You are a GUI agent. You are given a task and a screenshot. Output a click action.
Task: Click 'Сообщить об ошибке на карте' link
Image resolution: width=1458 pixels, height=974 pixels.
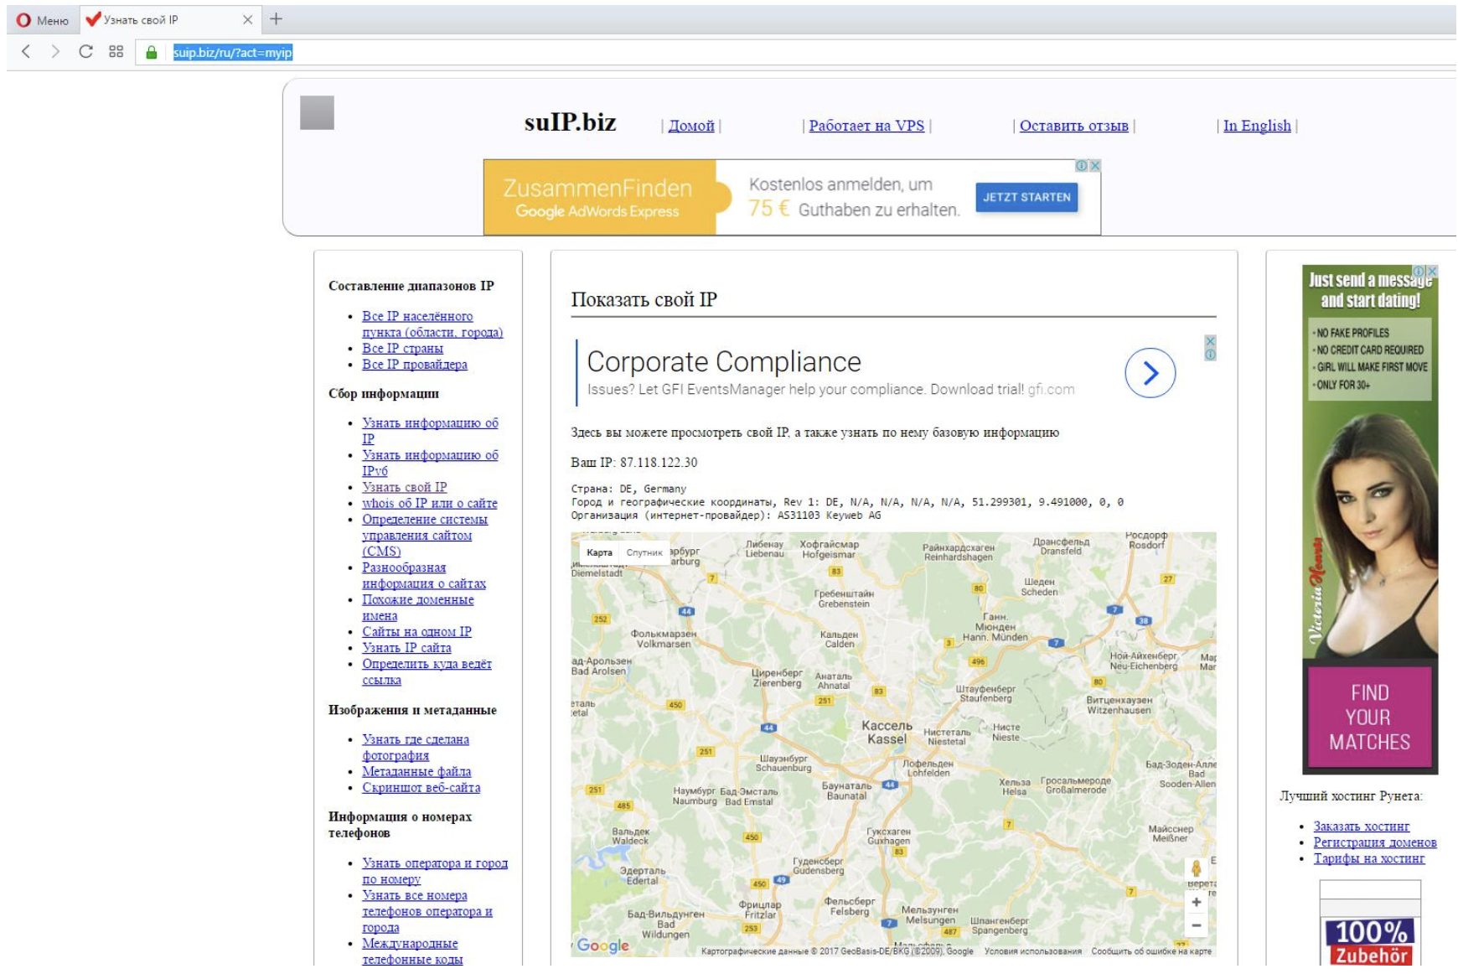(1151, 951)
